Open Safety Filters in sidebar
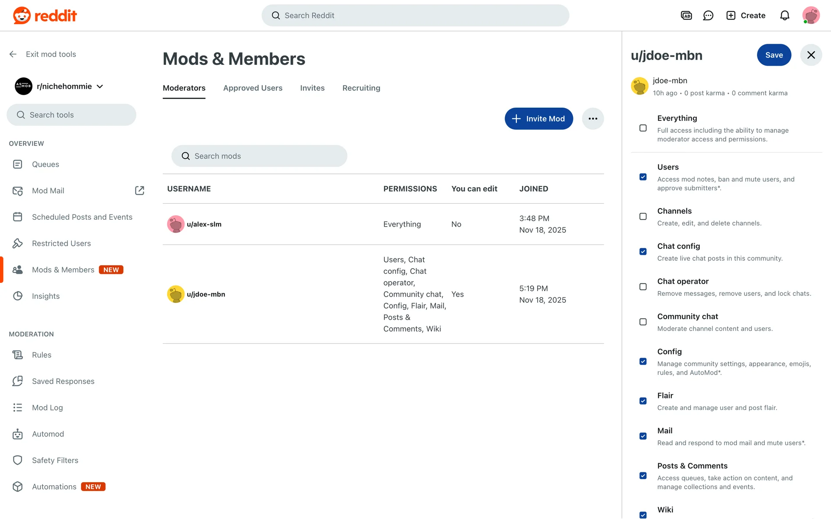This screenshot has height=519, width=831. [55, 460]
